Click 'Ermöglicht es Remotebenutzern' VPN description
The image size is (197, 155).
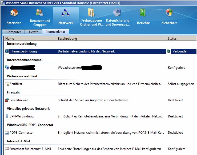point(111,116)
